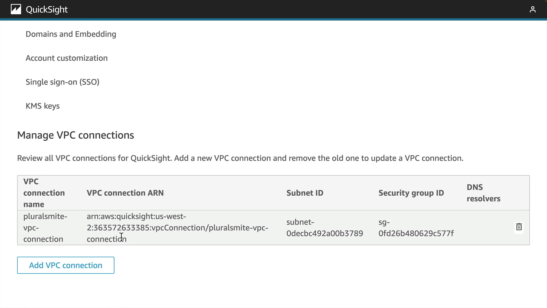Open the user profile icon
Viewport: 547px width, 308px height.
coord(532,10)
